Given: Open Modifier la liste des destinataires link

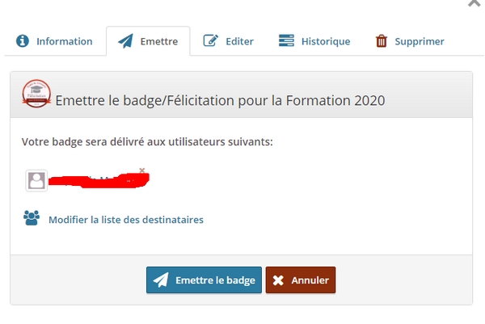Looking at the screenshot, I should pos(126,220).
